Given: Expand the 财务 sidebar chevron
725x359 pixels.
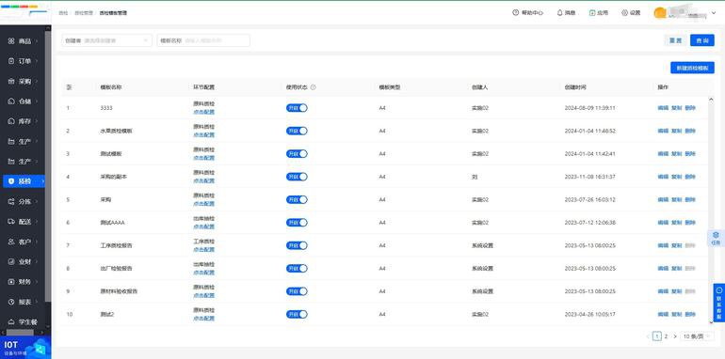Looking at the screenshot, I should pos(37,282).
